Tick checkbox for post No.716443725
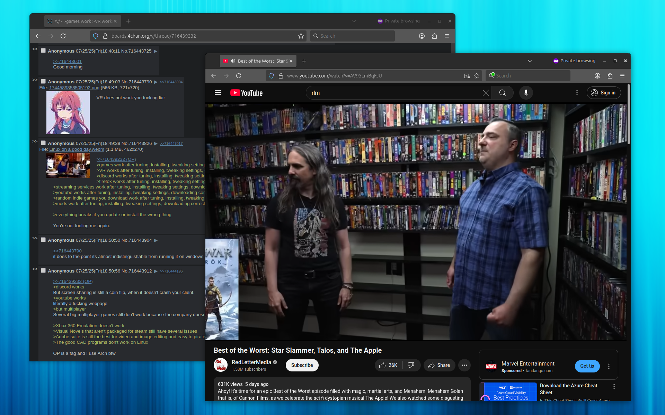Screen dimensions: 665x415 tap(43, 50)
